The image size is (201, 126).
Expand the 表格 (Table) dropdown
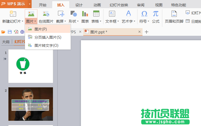tap(96, 21)
